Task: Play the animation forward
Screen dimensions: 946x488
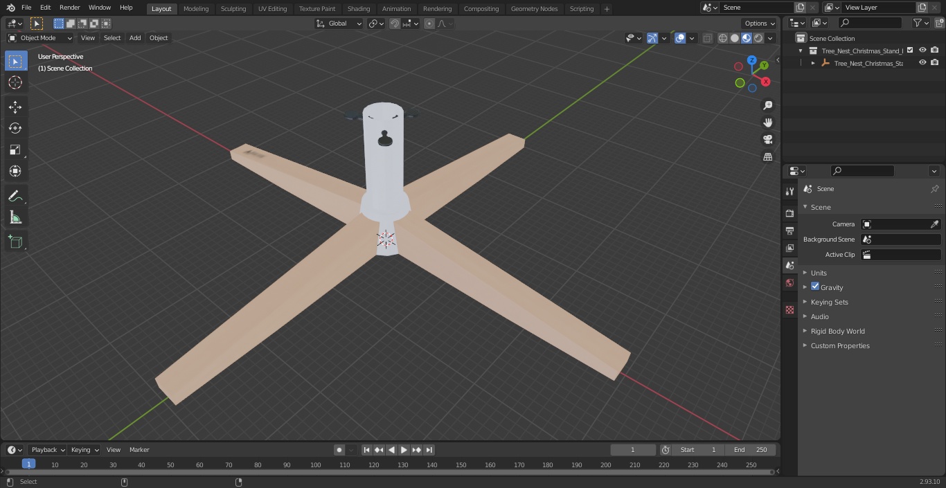Action: point(404,450)
